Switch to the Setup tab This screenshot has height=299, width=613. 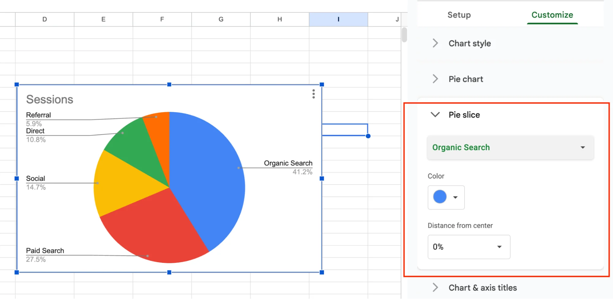pos(459,15)
